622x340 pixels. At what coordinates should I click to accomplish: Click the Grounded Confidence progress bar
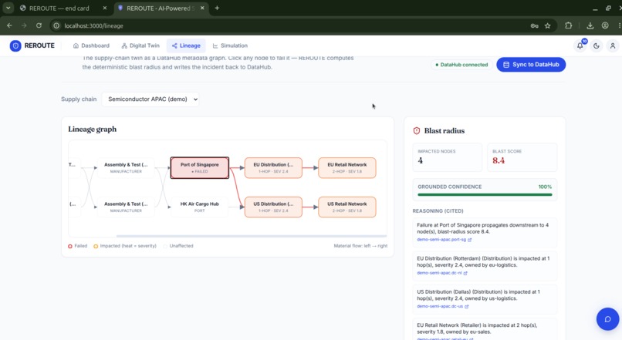click(x=485, y=194)
